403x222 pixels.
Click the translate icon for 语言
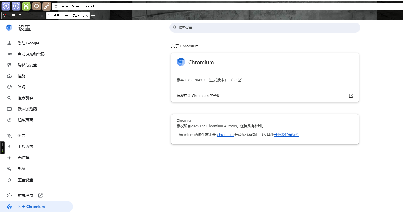click(9, 136)
